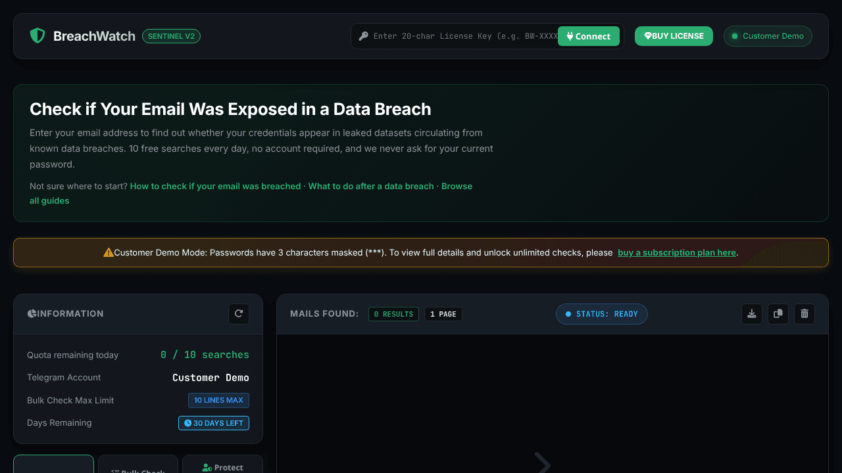Click the 'Telegram Account' label
842x473 pixels.
64,377
